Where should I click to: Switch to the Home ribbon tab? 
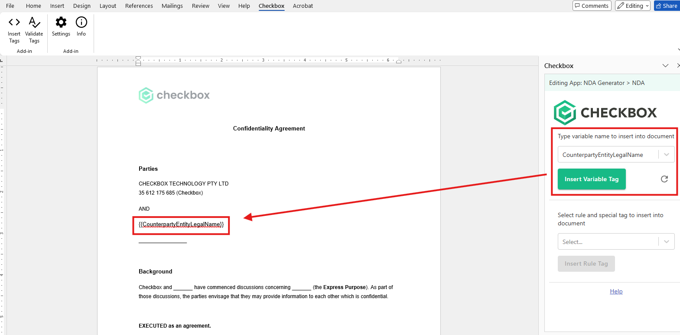point(33,6)
